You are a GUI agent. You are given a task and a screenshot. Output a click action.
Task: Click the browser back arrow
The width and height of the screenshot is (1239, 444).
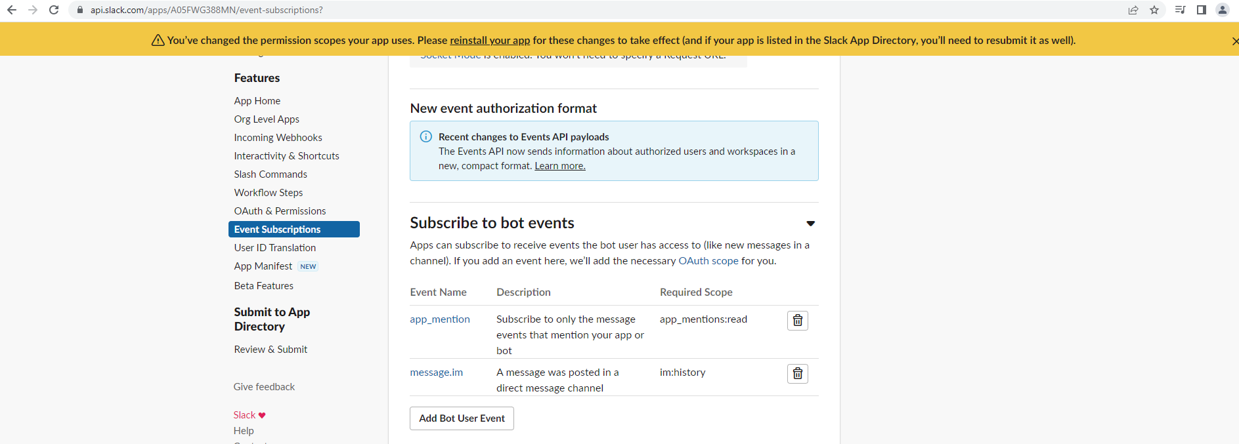pos(12,10)
